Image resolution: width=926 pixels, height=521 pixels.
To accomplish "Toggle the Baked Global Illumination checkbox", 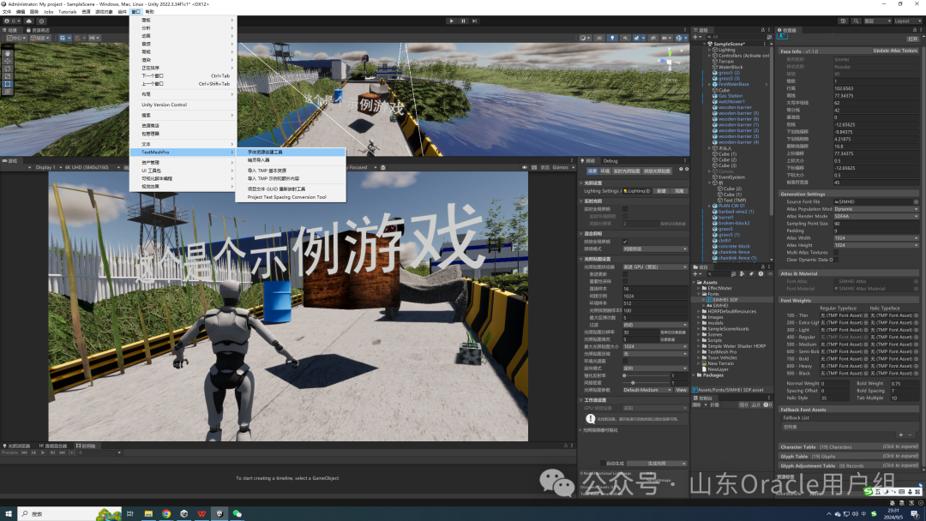I will coord(625,242).
